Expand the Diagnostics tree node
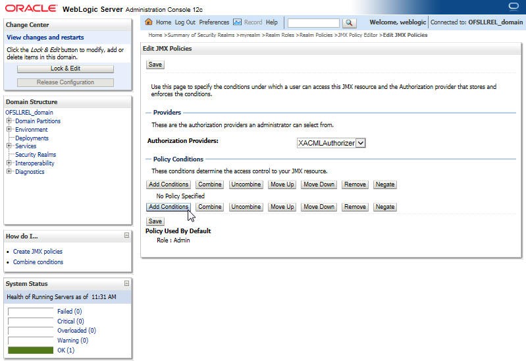This screenshot has height=361, width=526. [x=9, y=171]
